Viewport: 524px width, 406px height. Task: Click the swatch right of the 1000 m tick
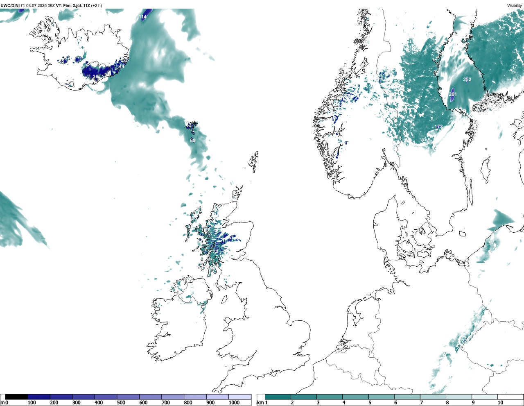pyautogui.click(x=239, y=397)
